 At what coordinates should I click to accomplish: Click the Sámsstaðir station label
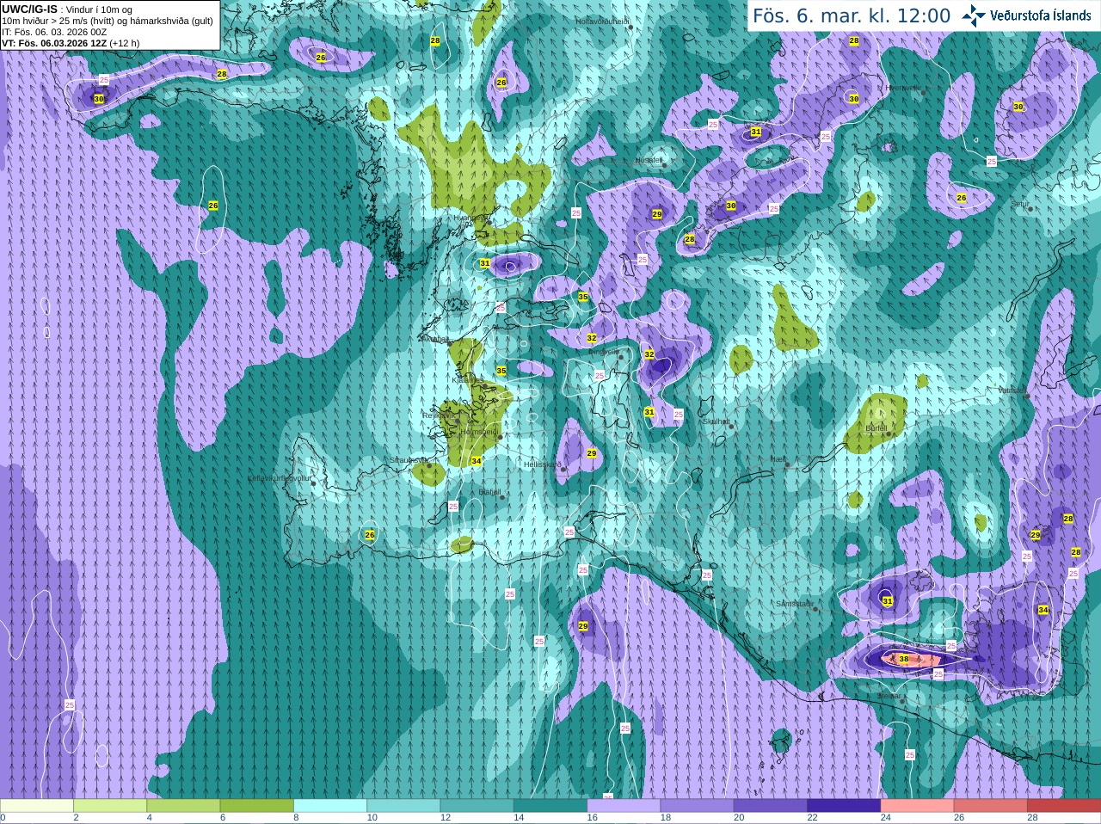(x=794, y=604)
